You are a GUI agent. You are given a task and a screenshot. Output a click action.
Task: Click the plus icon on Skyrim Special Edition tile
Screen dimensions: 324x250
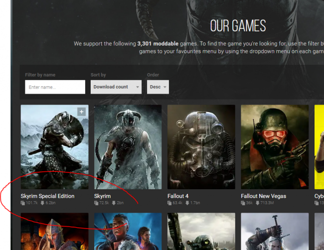pyautogui.click(x=81, y=112)
